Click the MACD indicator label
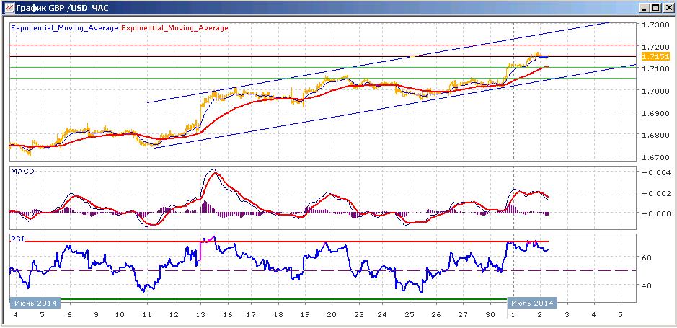Image resolution: width=677 pixels, height=328 pixels. coord(22,172)
